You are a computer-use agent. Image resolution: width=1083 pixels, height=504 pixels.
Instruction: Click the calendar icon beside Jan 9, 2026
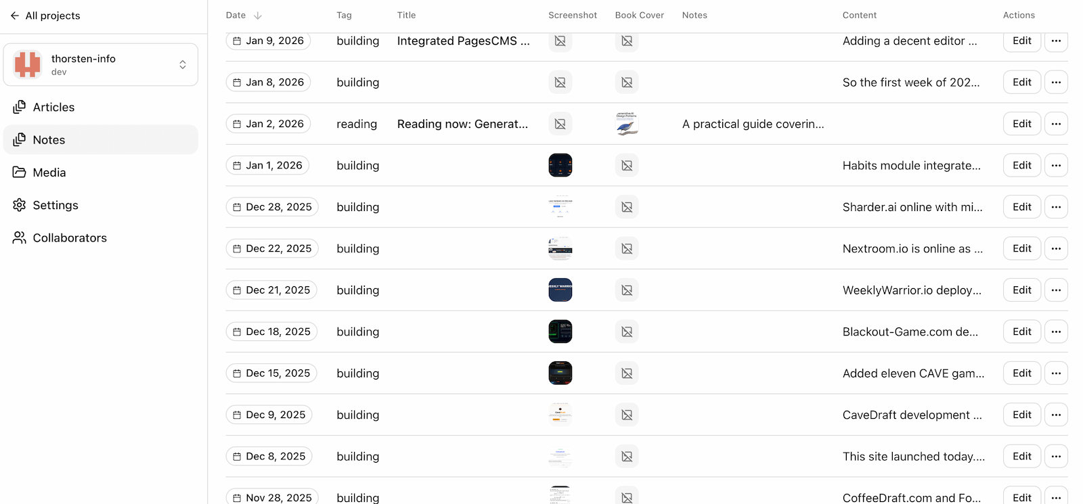click(236, 41)
